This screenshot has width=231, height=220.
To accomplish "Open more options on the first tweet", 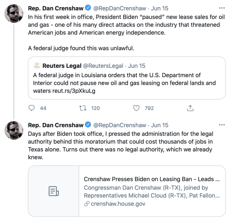I will [x=222, y=7].
